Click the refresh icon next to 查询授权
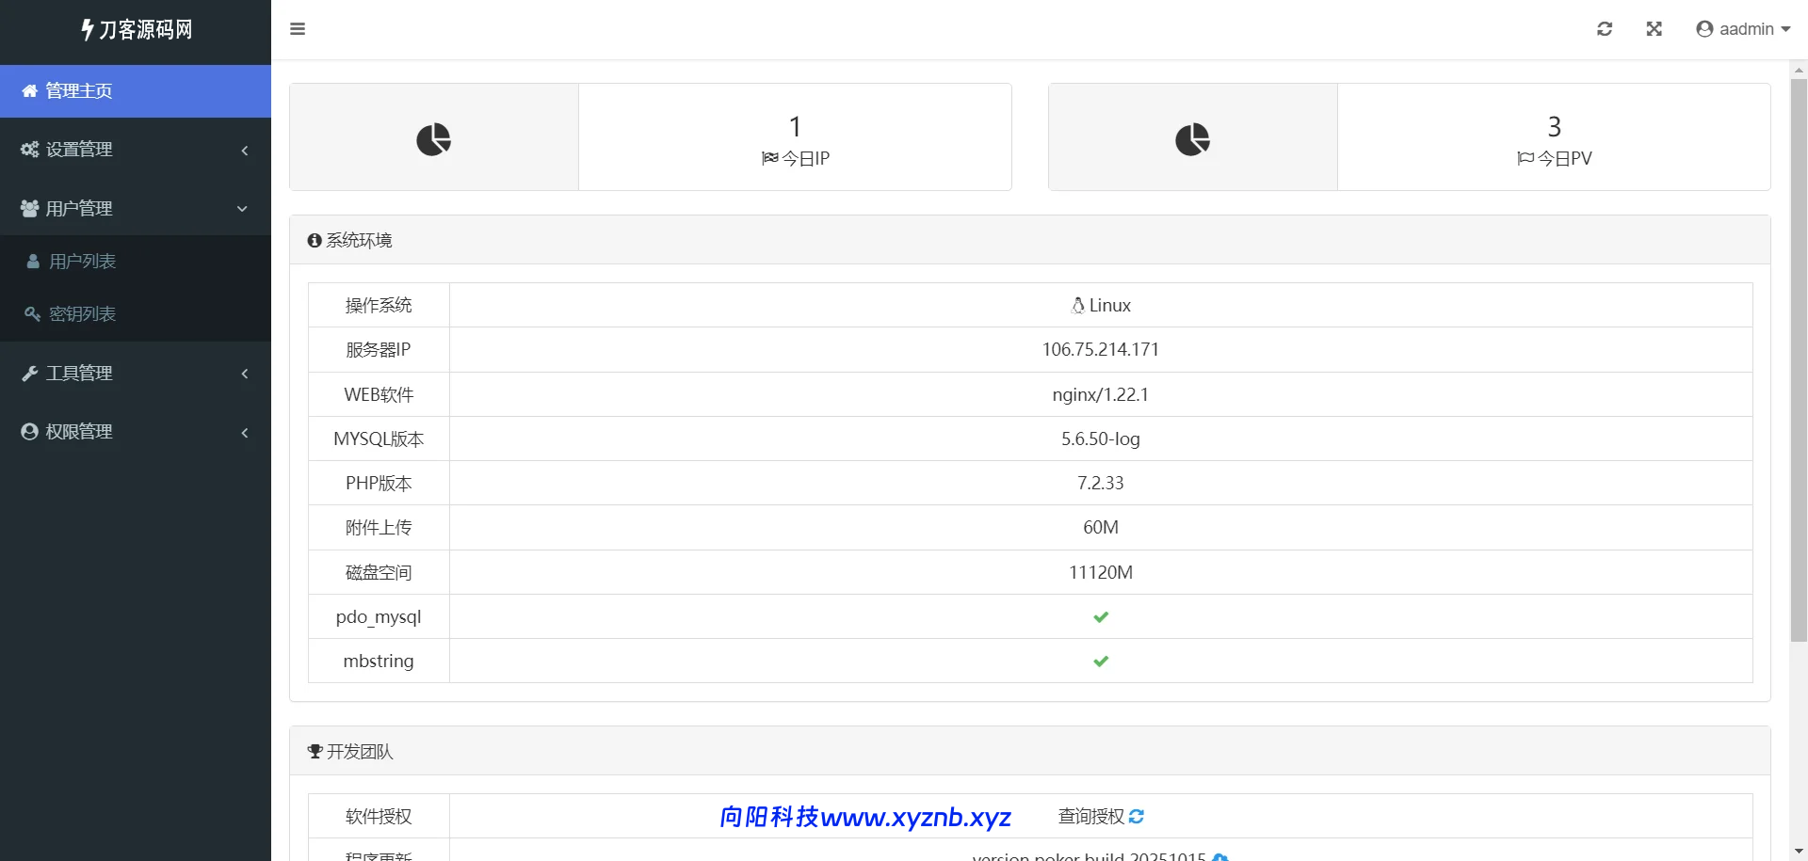The width and height of the screenshot is (1808, 861). pyautogui.click(x=1137, y=817)
